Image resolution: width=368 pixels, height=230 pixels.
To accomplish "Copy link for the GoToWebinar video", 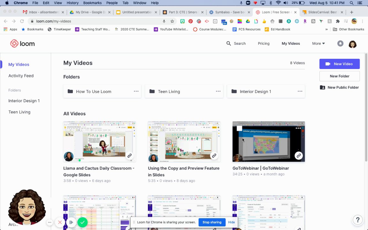I will pos(299,156).
